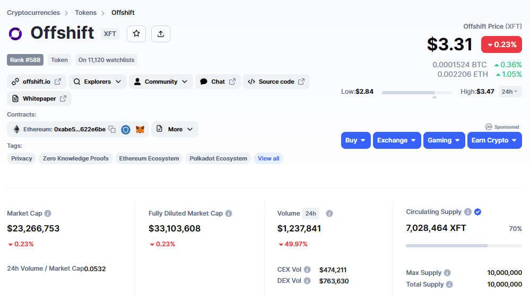Add token to MetaMask via fox icon

[140, 130]
